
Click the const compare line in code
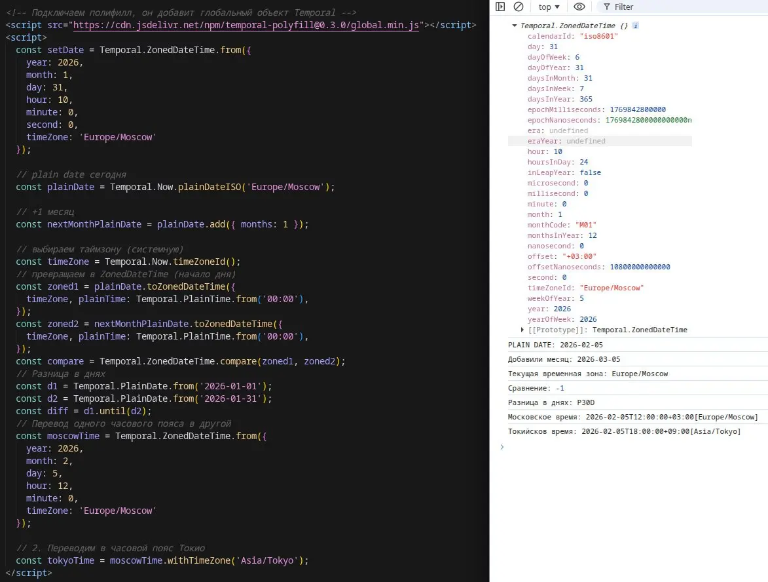click(180, 361)
